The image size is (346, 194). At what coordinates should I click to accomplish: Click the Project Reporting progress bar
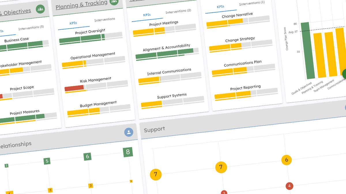tap(246, 95)
